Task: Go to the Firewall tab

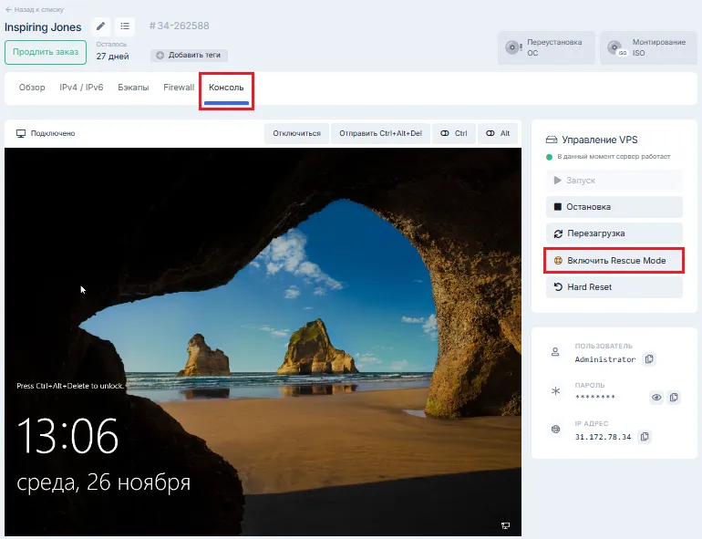Action: tap(179, 88)
